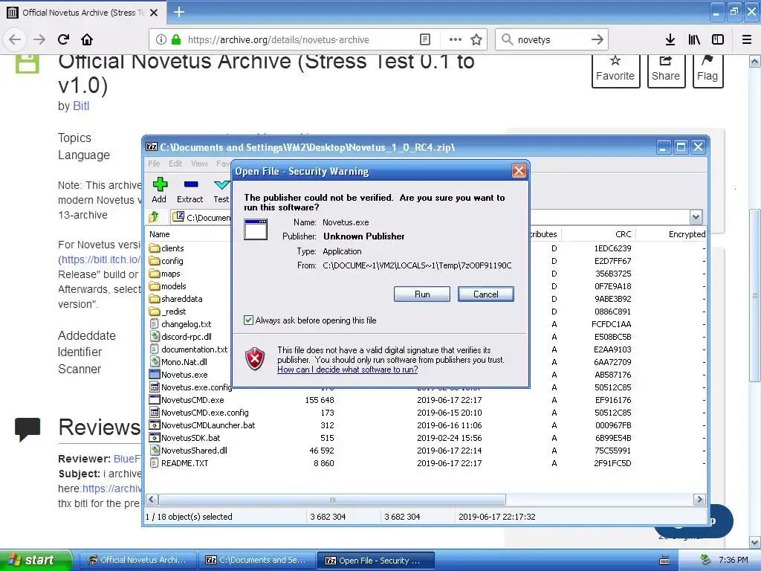
Task: Select documentation.txt file icon
Action: [155, 349]
